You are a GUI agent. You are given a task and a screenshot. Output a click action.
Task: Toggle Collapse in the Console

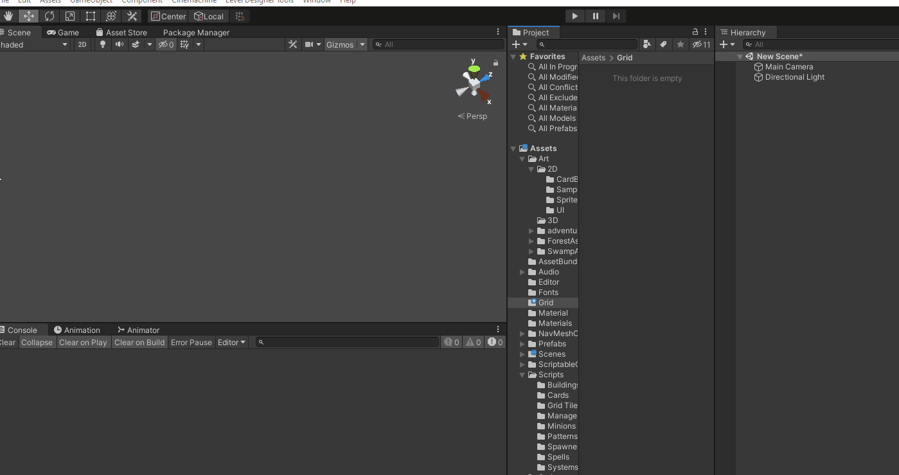(x=37, y=342)
